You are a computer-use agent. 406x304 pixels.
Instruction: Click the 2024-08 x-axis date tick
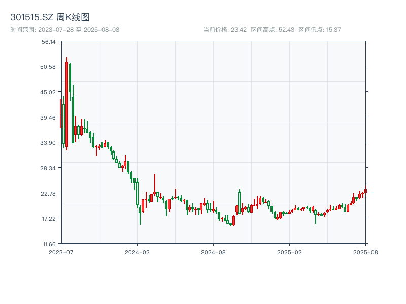213,252
